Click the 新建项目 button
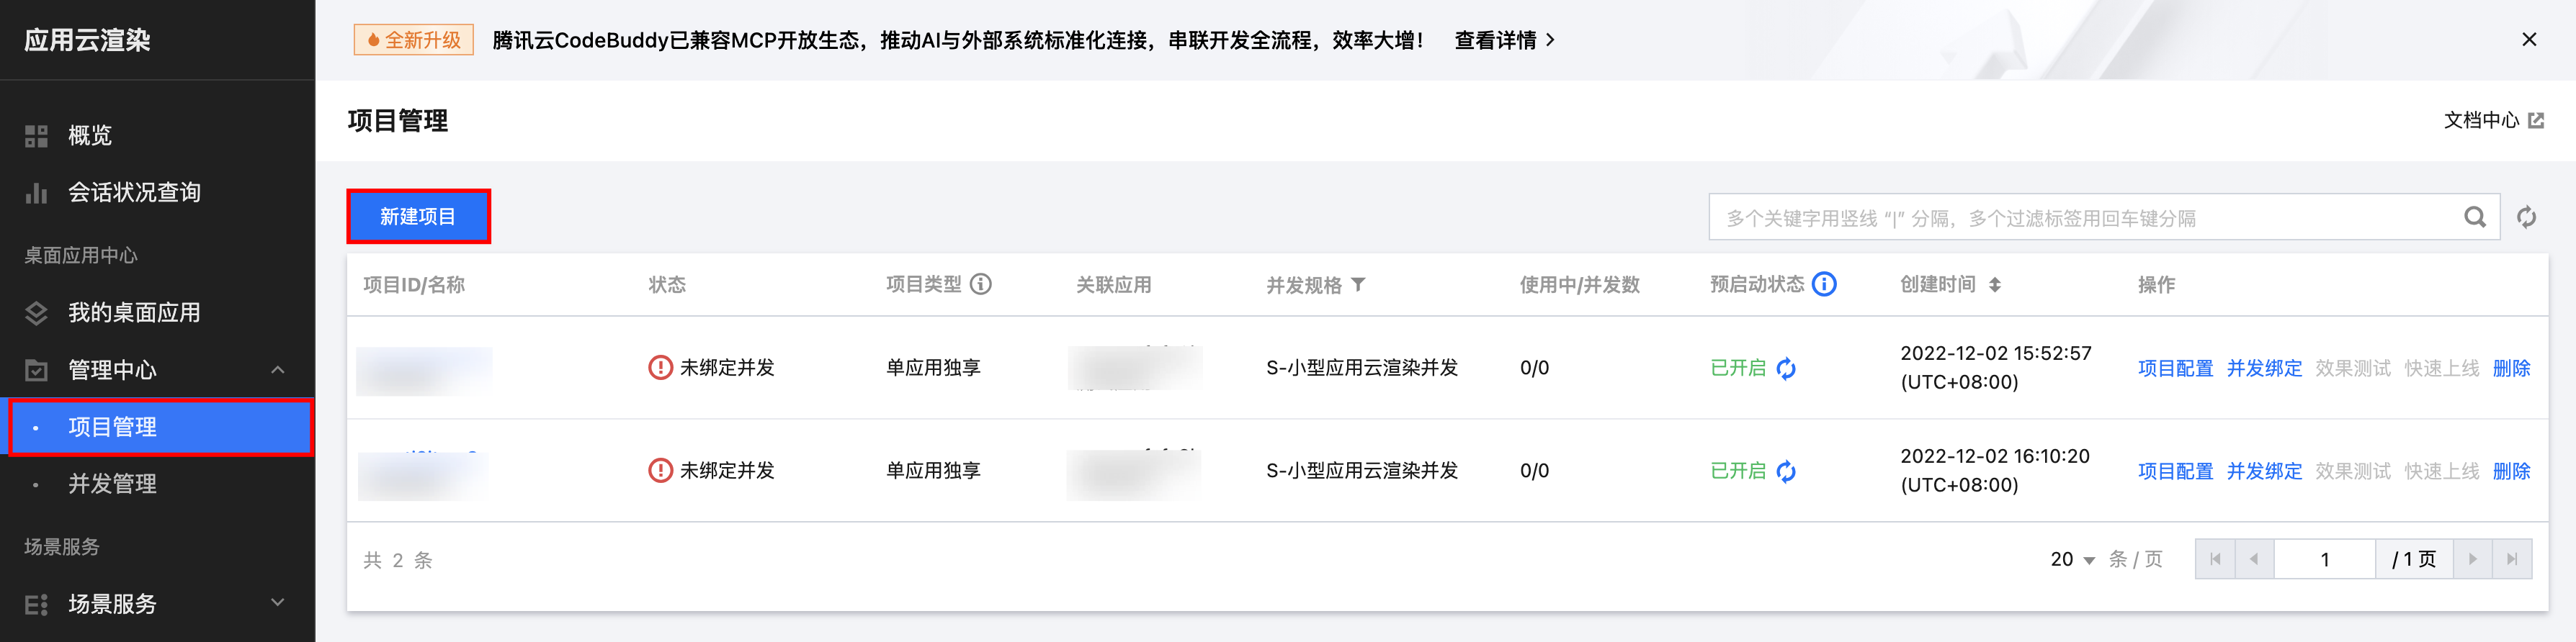Image resolution: width=2576 pixels, height=642 pixels. [418, 217]
